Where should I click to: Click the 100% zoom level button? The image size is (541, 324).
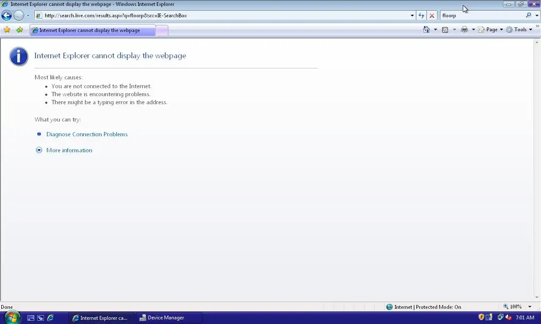(x=513, y=307)
